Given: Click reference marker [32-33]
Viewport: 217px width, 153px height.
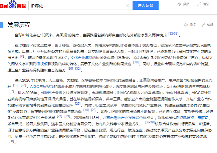Looking at the screenshot, I should click(x=173, y=33).
